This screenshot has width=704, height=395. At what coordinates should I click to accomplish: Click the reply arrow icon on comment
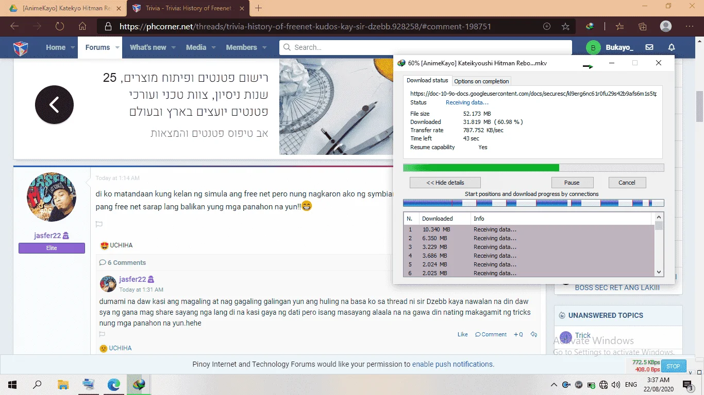pos(534,334)
